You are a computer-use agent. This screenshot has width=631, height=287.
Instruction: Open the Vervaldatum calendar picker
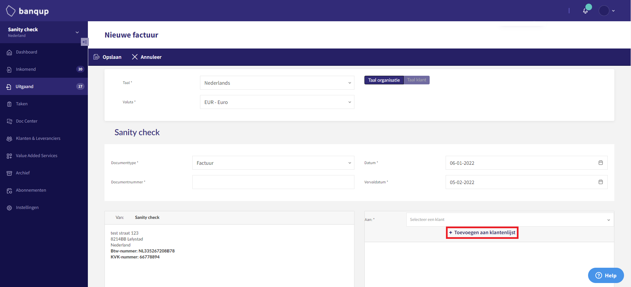601,182
